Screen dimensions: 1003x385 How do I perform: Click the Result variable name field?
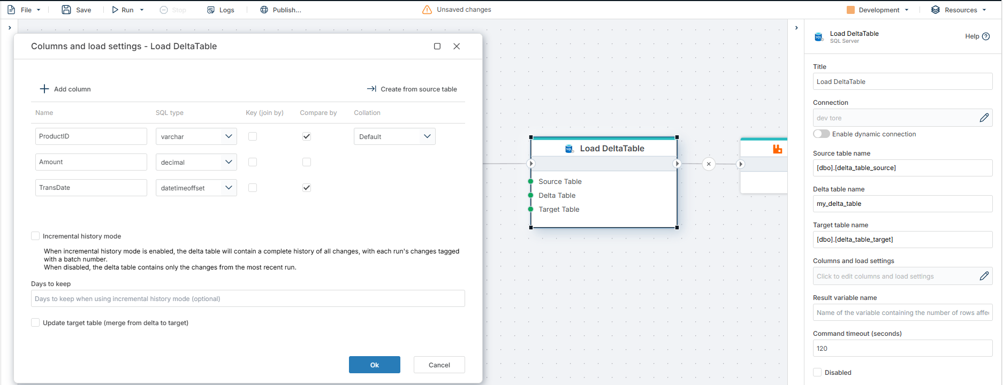click(902, 312)
